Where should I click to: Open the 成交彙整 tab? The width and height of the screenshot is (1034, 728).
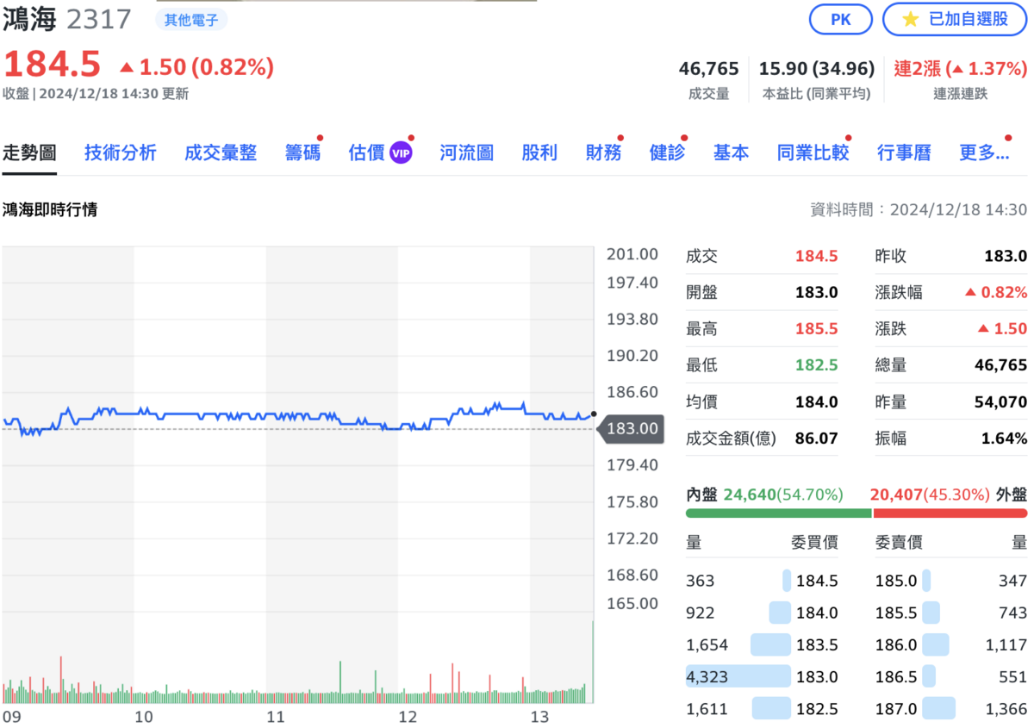click(221, 153)
